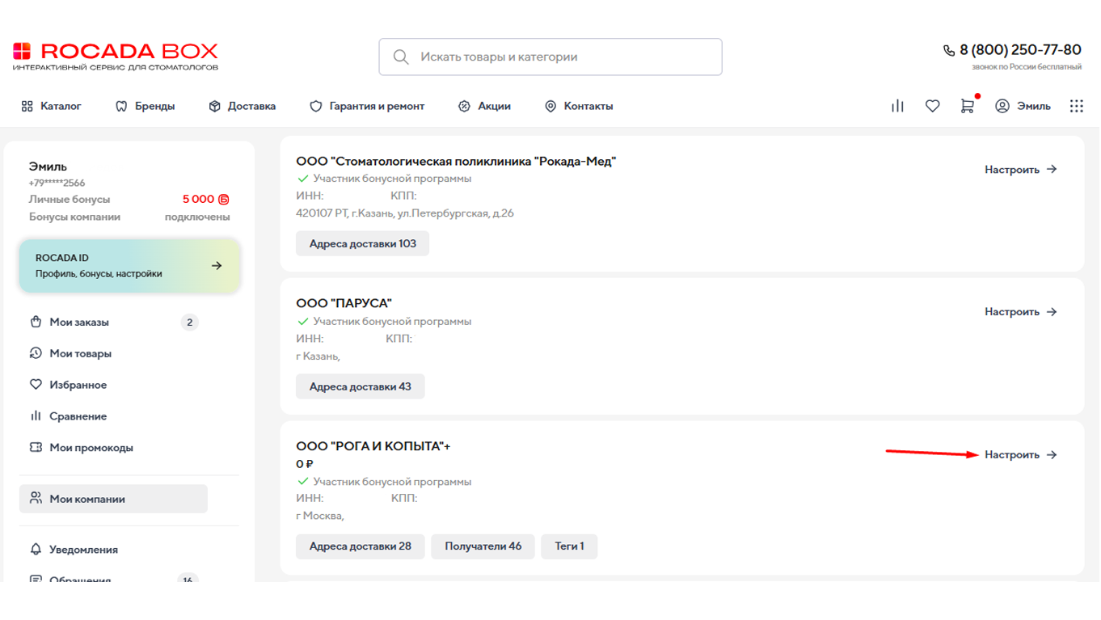
Task: Configure РОГА И КОПЫТА via Настроить
Action: tap(1021, 455)
